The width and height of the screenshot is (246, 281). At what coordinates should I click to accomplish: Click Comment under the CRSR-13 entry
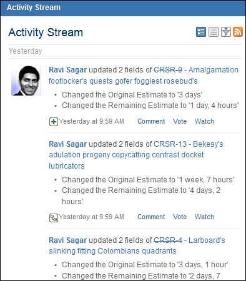(x=151, y=217)
